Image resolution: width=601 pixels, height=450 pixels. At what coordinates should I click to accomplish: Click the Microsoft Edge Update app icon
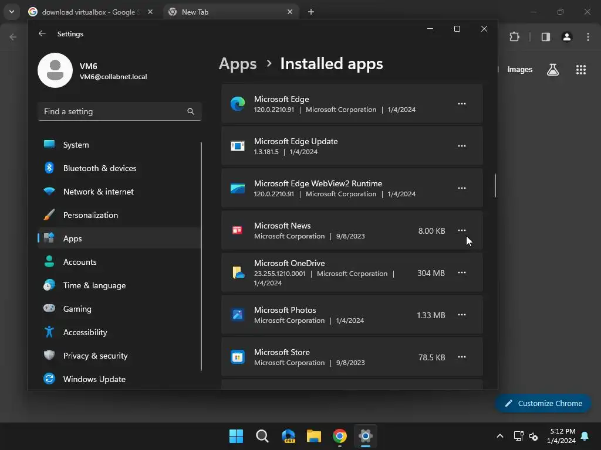tap(238, 146)
